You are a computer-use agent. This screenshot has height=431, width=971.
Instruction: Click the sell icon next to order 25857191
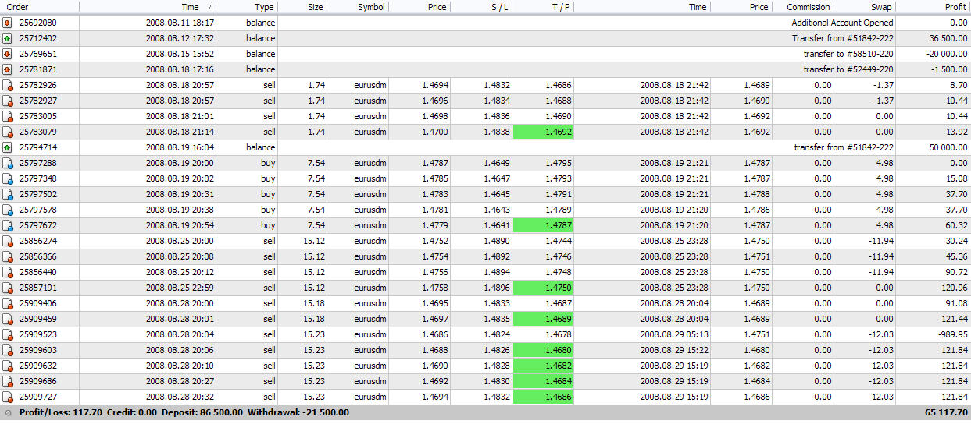(x=7, y=288)
